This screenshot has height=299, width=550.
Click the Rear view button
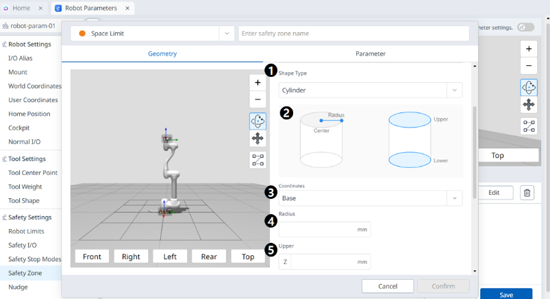tap(209, 256)
